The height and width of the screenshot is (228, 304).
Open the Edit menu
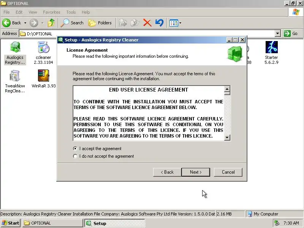pyautogui.click(x=19, y=12)
